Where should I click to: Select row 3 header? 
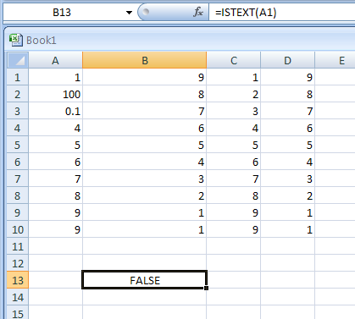[x=18, y=111]
